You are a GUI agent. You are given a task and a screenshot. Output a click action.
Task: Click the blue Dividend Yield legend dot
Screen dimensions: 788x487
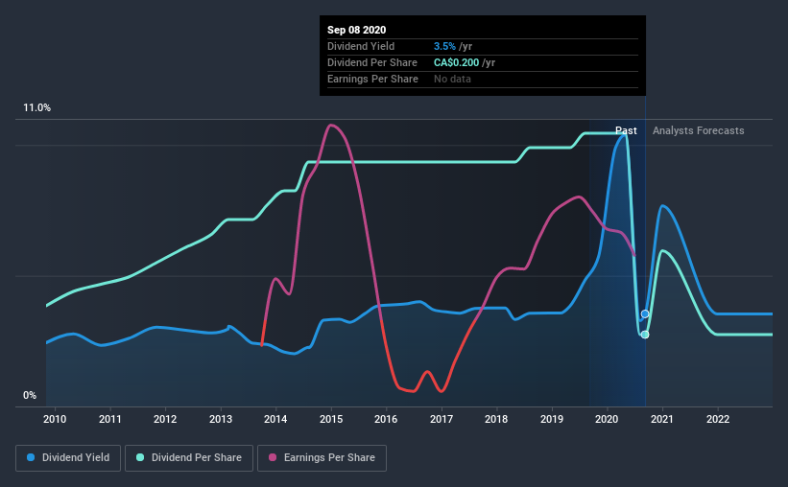click(x=31, y=457)
